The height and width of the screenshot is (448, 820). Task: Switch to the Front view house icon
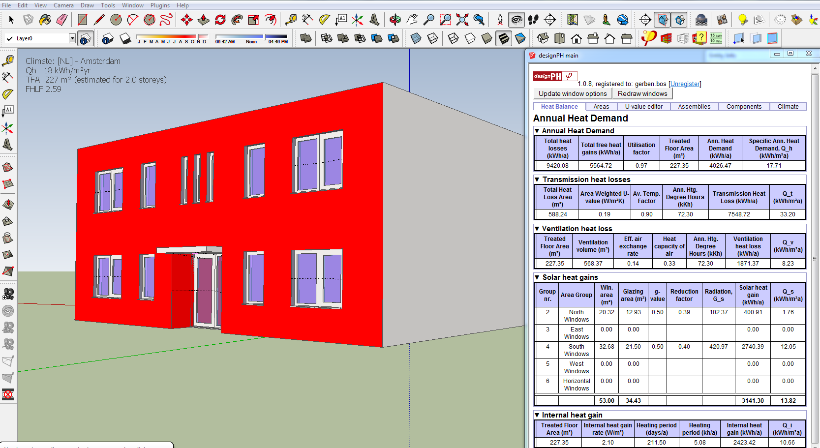click(x=576, y=38)
